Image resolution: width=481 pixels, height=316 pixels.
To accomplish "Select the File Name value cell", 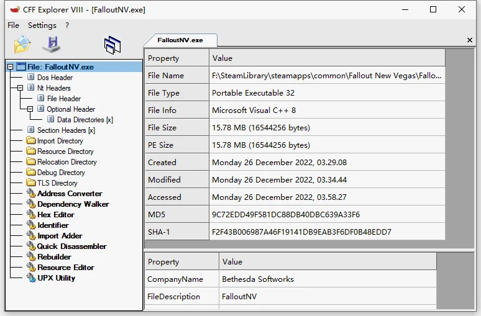I will pyautogui.click(x=328, y=75).
